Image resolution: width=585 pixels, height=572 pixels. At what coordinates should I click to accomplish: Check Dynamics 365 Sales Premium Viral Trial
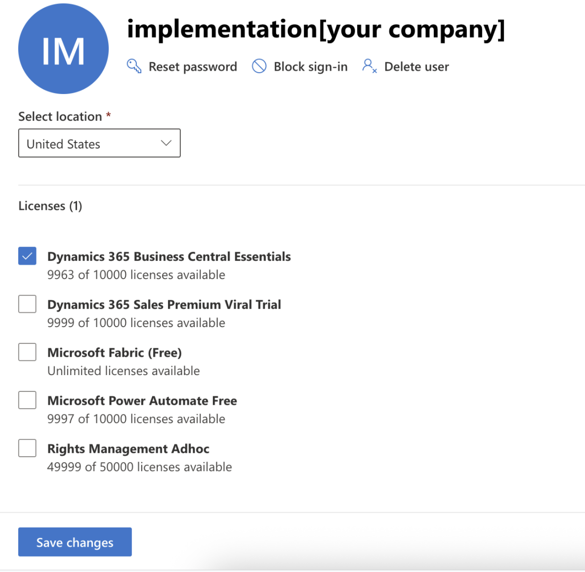[x=27, y=304]
